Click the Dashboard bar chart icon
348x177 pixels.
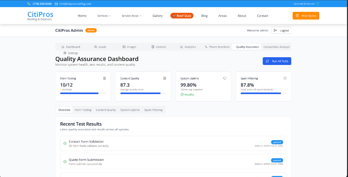tap(63, 47)
